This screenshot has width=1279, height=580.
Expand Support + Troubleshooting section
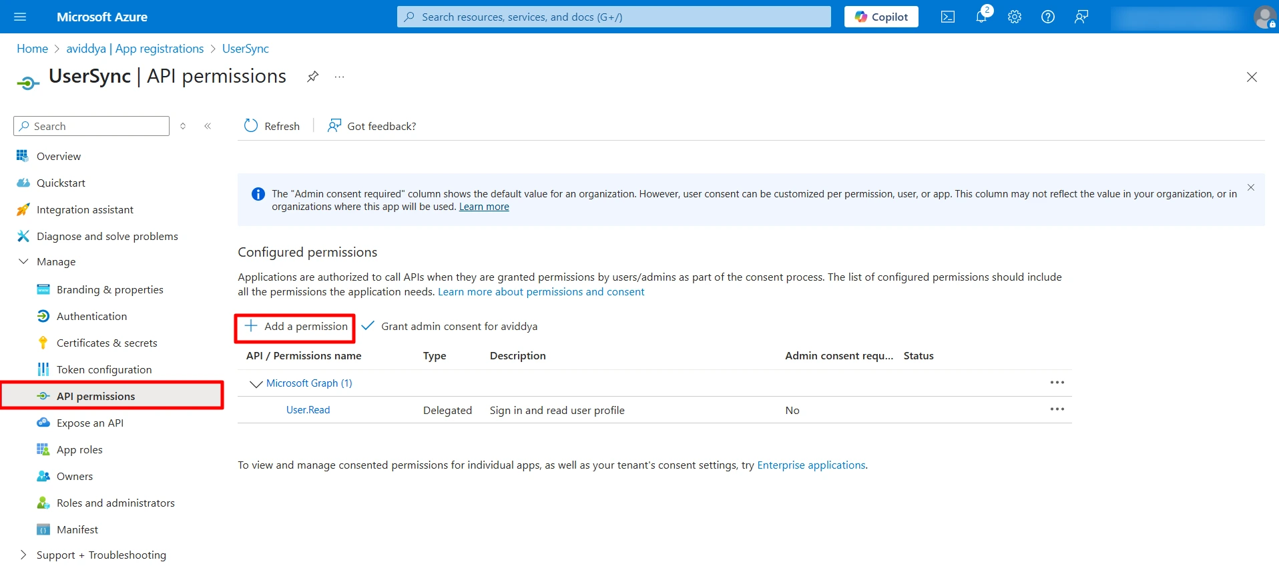coord(93,555)
